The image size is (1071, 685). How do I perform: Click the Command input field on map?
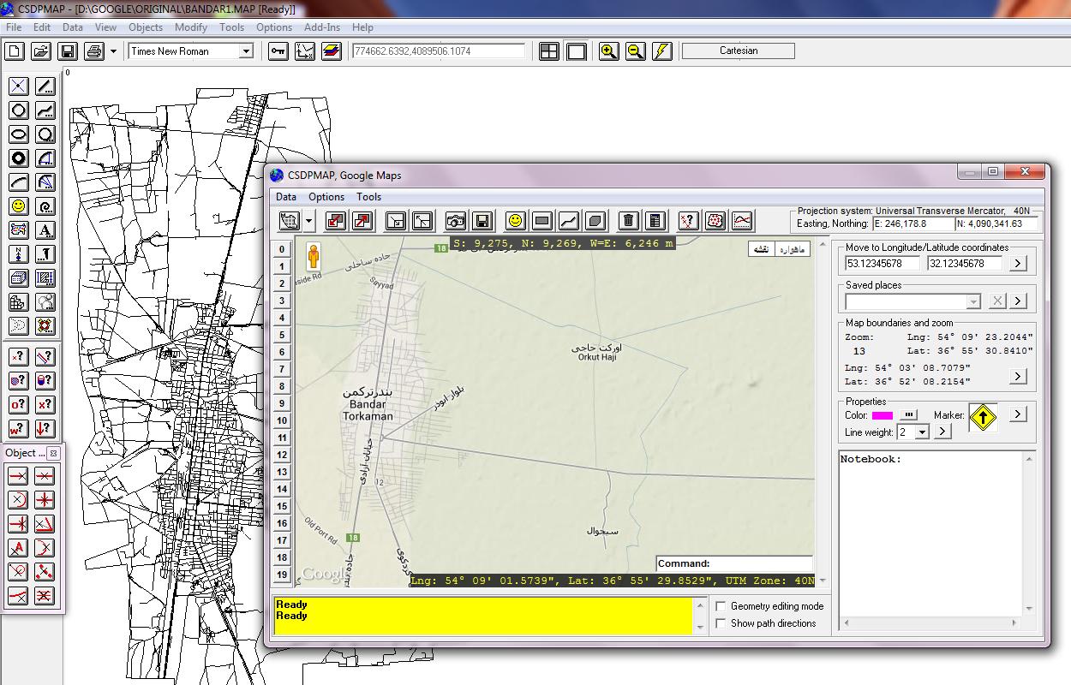coord(761,563)
